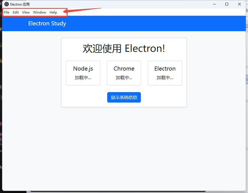Screen dimensions: 248x193
Task: Click 加载中... under Node.js
Action: tap(83, 78)
